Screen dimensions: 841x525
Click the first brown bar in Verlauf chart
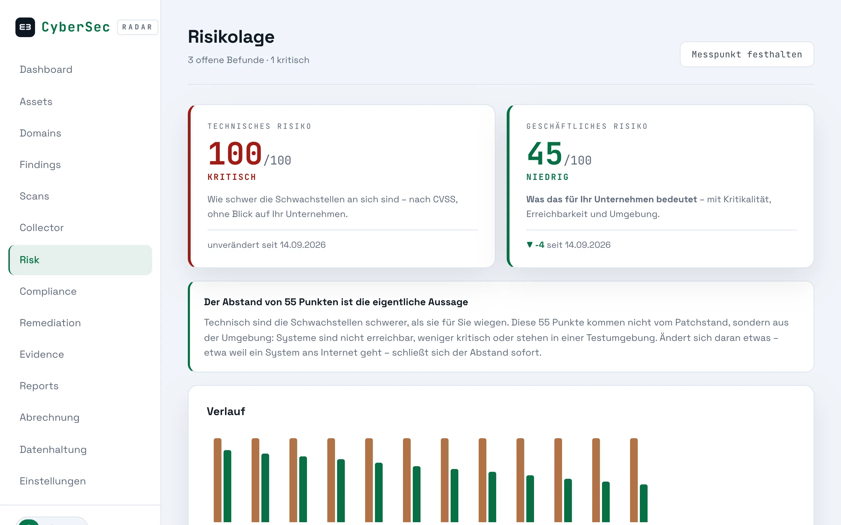pos(218,480)
